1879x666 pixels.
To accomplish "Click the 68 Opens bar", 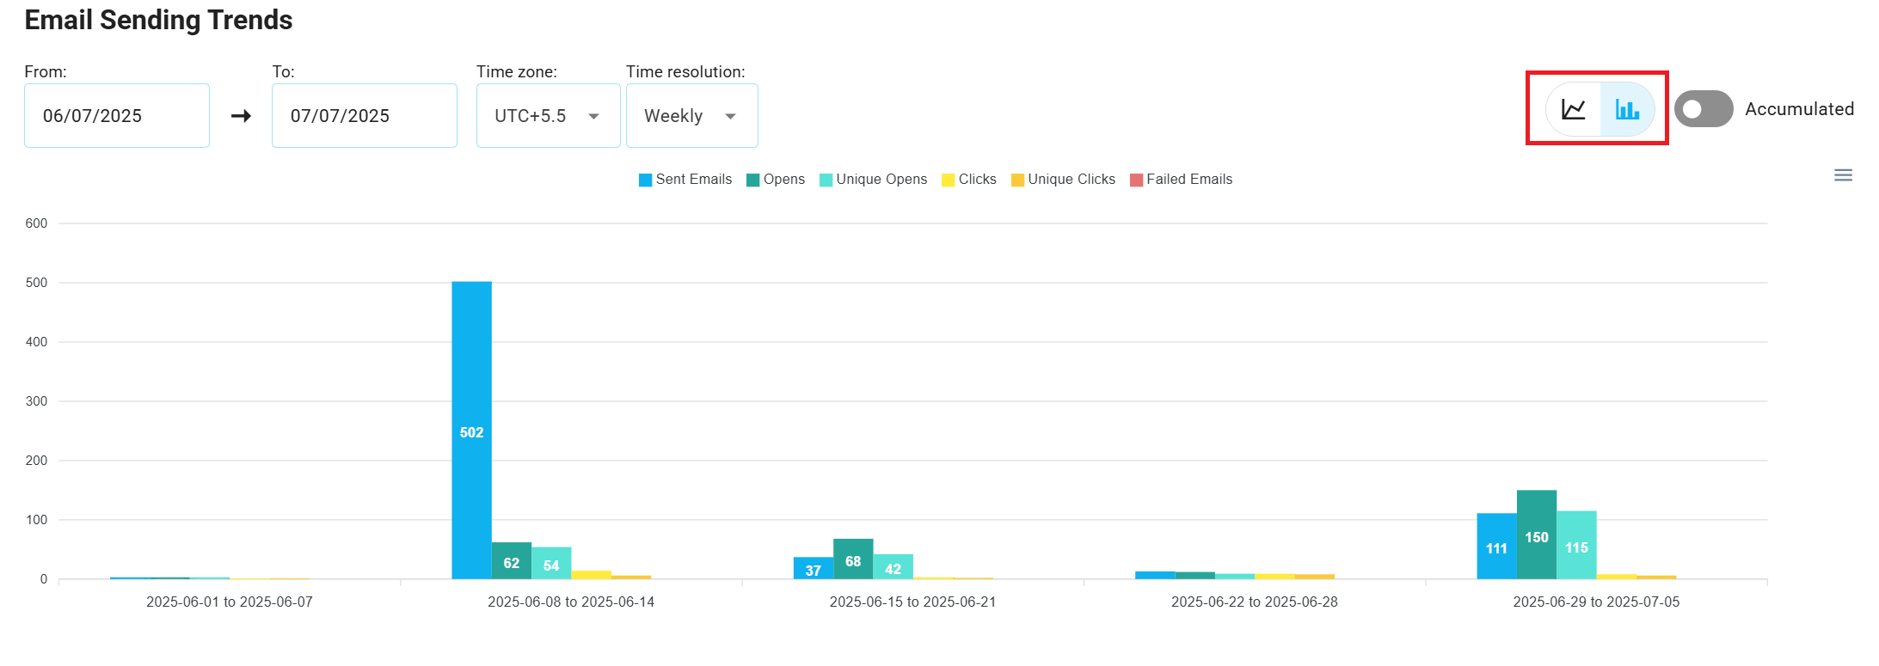I will [852, 559].
